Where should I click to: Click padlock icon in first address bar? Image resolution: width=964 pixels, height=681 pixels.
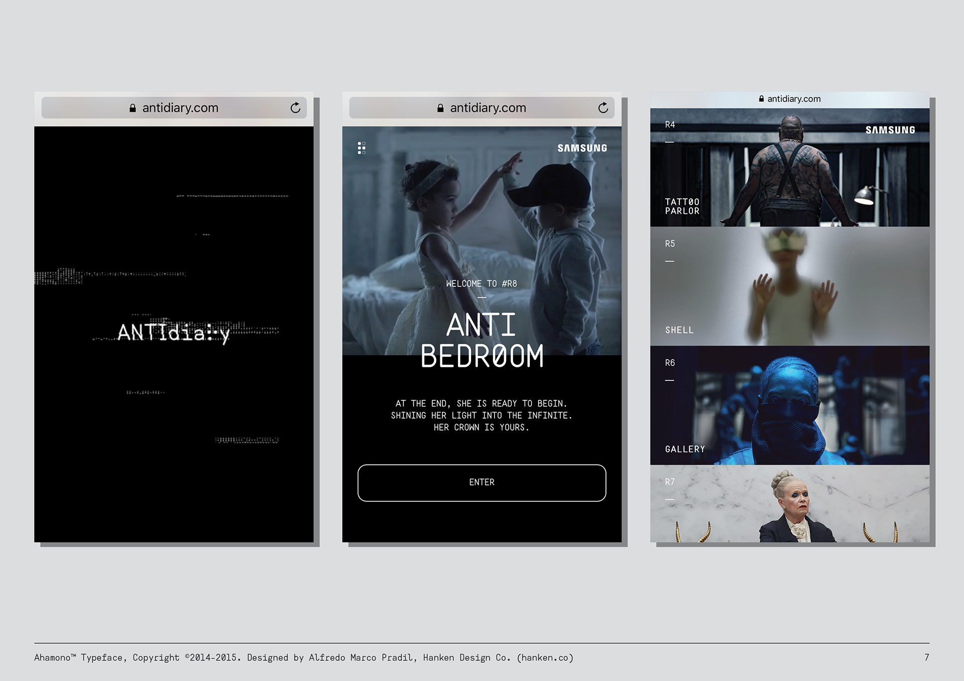tap(133, 108)
